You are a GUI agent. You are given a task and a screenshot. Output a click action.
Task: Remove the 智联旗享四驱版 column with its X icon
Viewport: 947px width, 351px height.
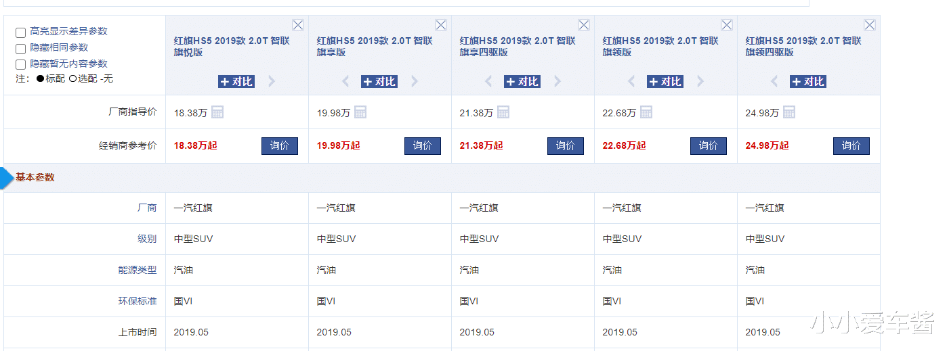click(584, 25)
